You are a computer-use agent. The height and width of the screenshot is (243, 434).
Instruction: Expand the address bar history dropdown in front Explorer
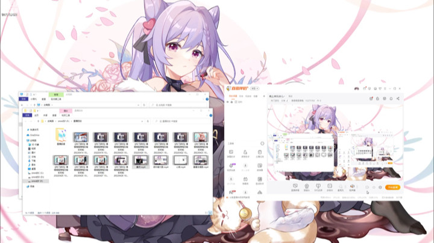click(142, 121)
